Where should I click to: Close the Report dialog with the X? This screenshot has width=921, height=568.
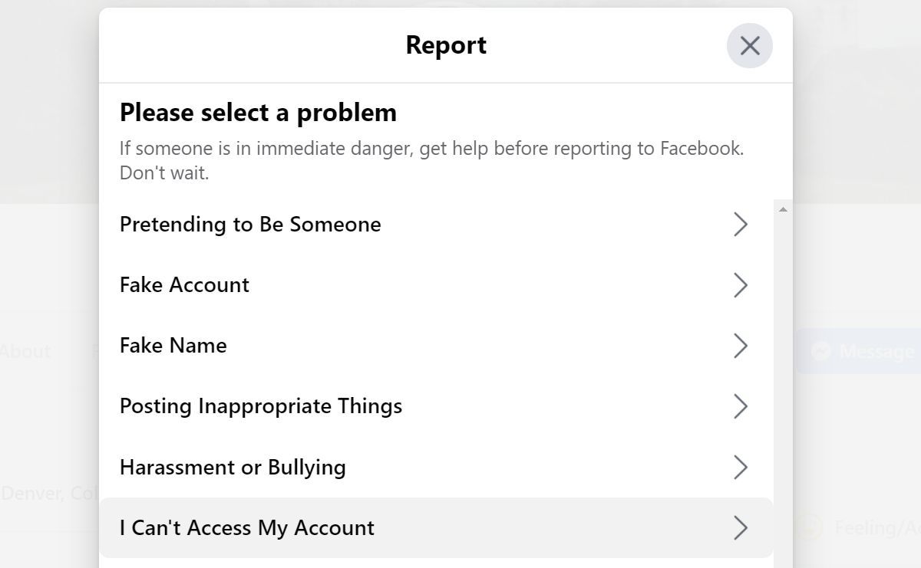click(x=749, y=46)
